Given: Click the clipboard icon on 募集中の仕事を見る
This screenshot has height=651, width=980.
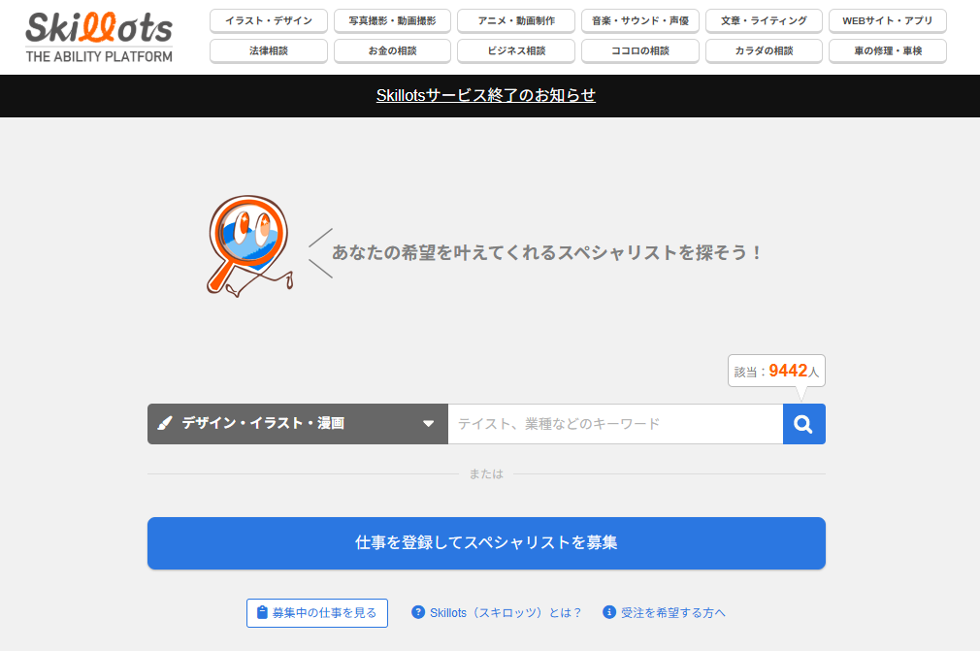Looking at the screenshot, I should click(x=262, y=613).
